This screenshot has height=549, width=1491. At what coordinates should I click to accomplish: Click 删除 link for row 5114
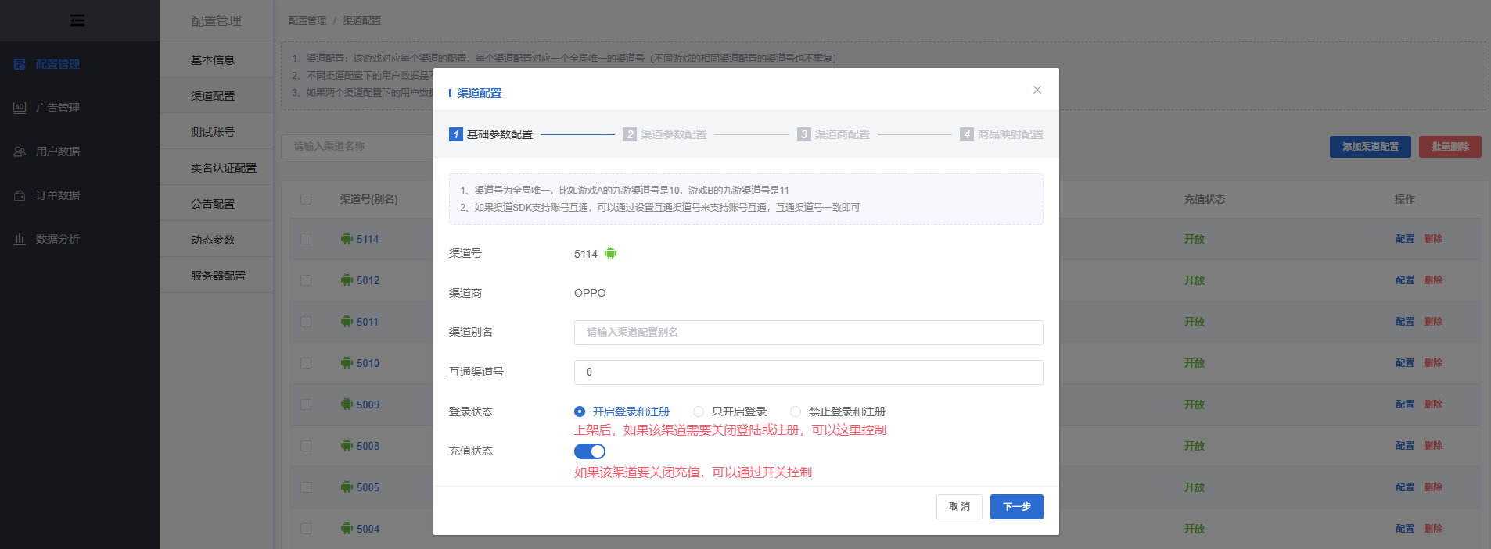[x=1433, y=239]
